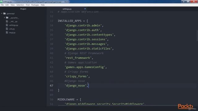The height and width of the screenshot is (111, 198).
Task: Open the File menu
Action: [2, 5]
